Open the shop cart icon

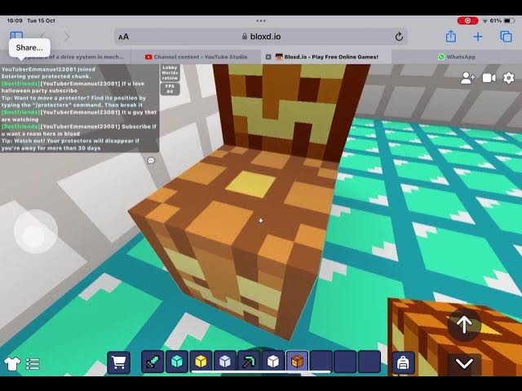pyautogui.click(x=119, y=362)
